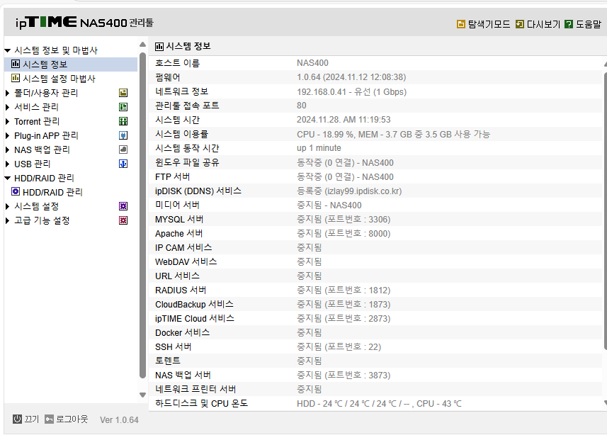Image resolution: width=607 pixels, height=440 pixels.
Task: Click the 시스템 시간 value 2024.11.28
Action: pyautogui.click(x=344, y=120)
